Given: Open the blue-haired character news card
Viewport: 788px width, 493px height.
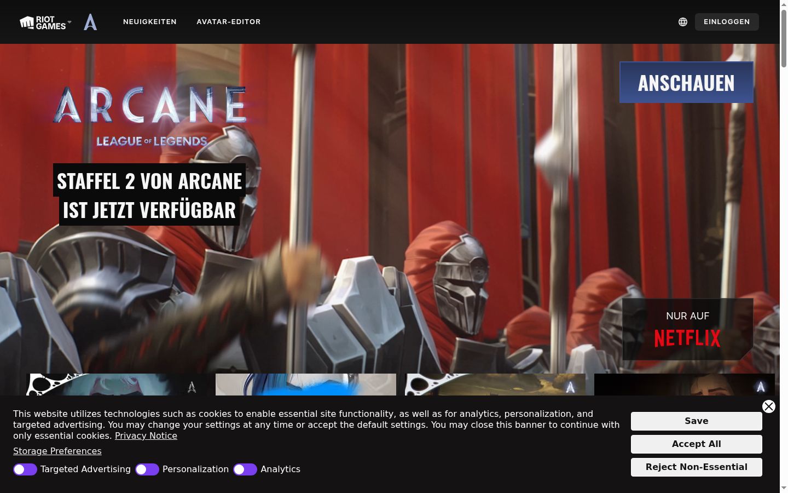Looking at the screenshot, I should pyautogui.click(x=306, y=385).
